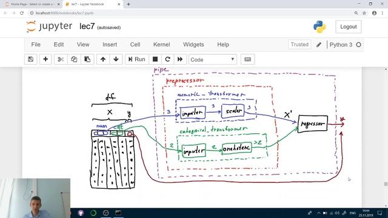Move selected cell up arrow

pos(103,59)
